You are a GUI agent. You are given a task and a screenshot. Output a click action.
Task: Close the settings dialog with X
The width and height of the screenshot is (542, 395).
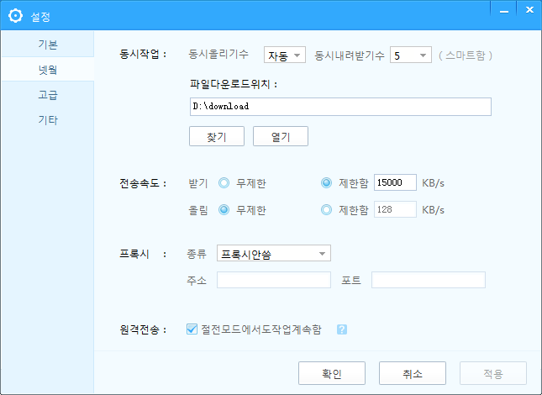[529, 10]
